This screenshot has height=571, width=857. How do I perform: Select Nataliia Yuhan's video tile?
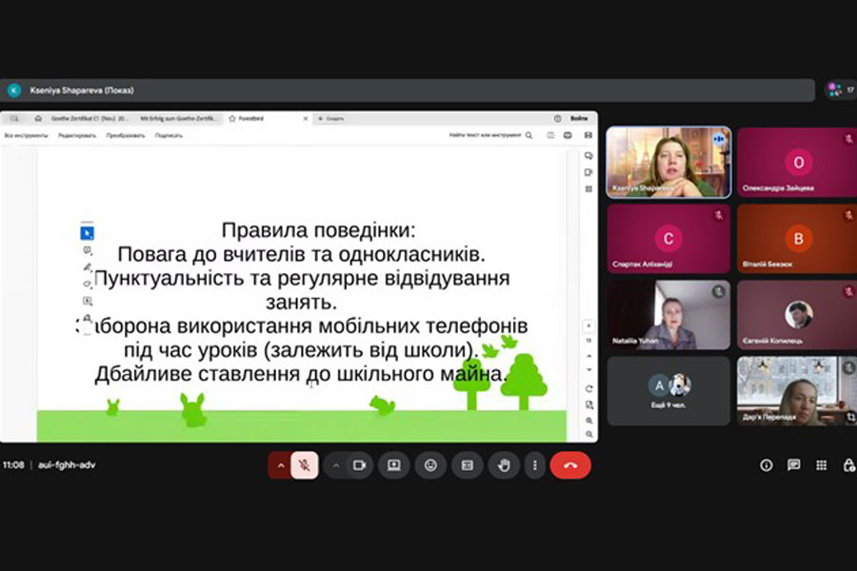coord(668,315)
